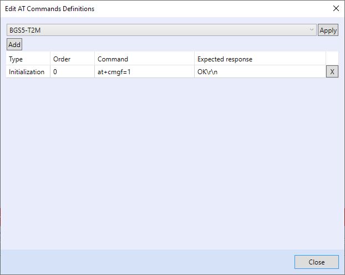Click the divider between Order and Command headers

[94, 59]
